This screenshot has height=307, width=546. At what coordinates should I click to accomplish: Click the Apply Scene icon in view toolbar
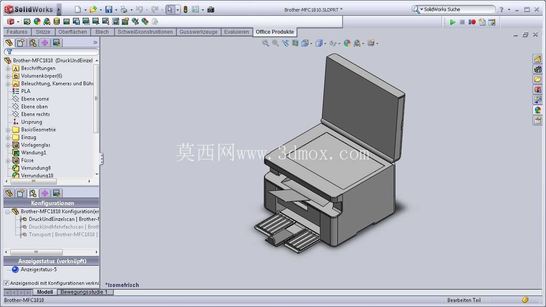[357, 43]
